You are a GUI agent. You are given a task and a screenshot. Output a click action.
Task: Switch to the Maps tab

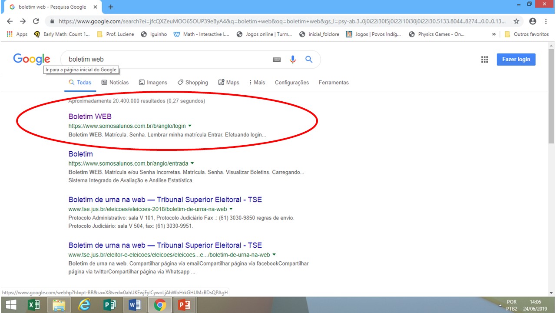229,83
